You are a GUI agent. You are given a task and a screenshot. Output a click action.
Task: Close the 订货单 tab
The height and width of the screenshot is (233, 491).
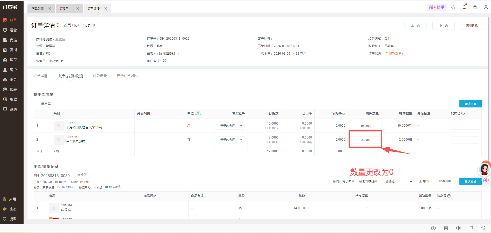(x=78, y=9)
